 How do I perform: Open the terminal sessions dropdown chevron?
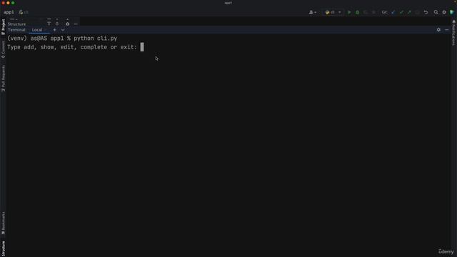(63, 30)
